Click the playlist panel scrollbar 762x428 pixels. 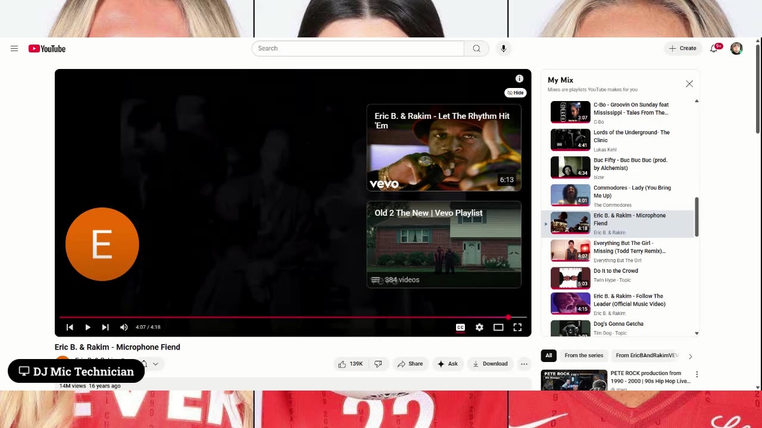[x=697, y=217]
